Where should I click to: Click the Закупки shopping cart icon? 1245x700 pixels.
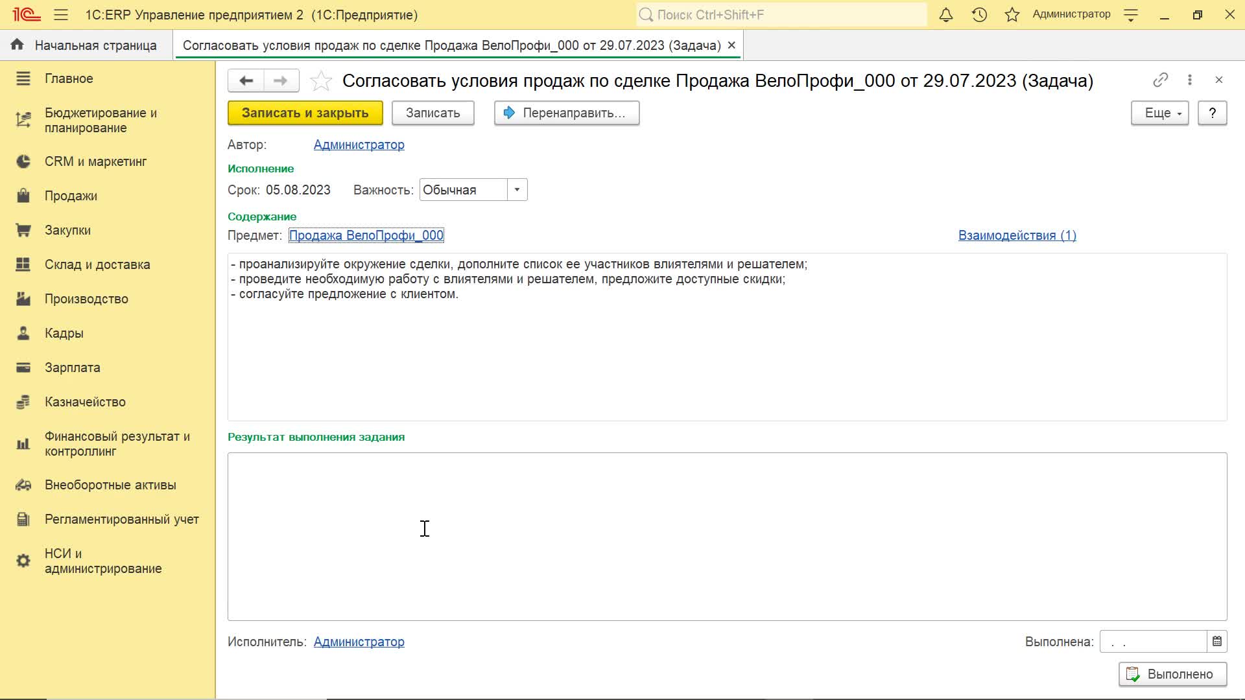click(x=23, y=230)
